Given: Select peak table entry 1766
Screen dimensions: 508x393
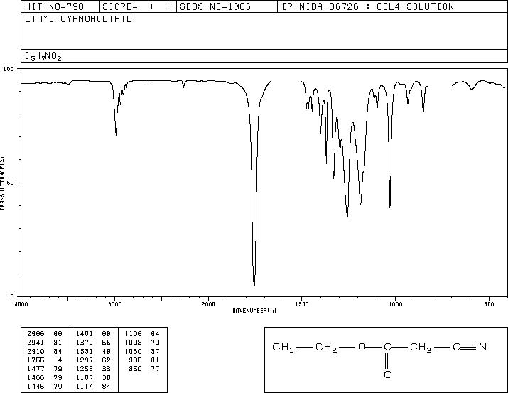Looking at the screenshot, I should 36,360.
